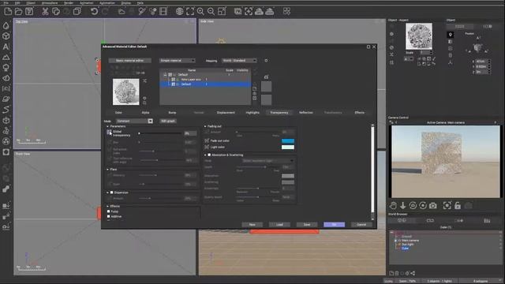Image resolution: width=505 pixels, height=284 pixels.
Task: Collapse the Flare section
Action: [107, 170]
